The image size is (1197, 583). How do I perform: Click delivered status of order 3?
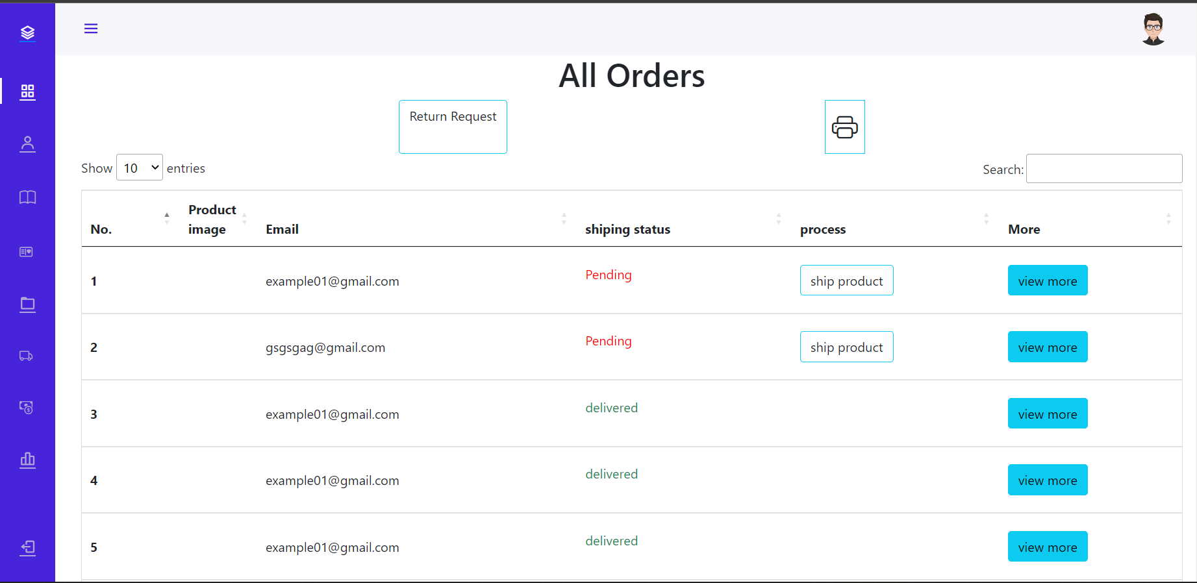point(612,408)
